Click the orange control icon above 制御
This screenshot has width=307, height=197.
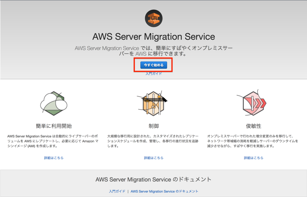tap(153, 103)
